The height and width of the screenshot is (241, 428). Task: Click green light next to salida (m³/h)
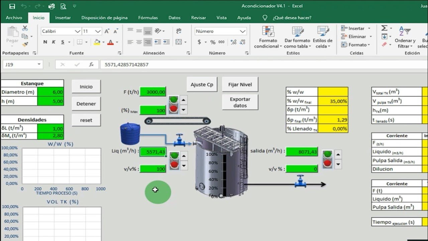coord(328,154)
